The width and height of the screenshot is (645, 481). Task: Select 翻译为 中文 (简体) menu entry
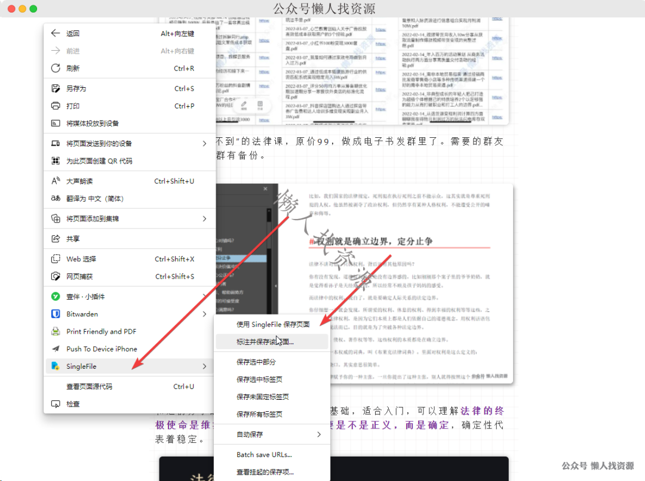click(x=130, y=198)
